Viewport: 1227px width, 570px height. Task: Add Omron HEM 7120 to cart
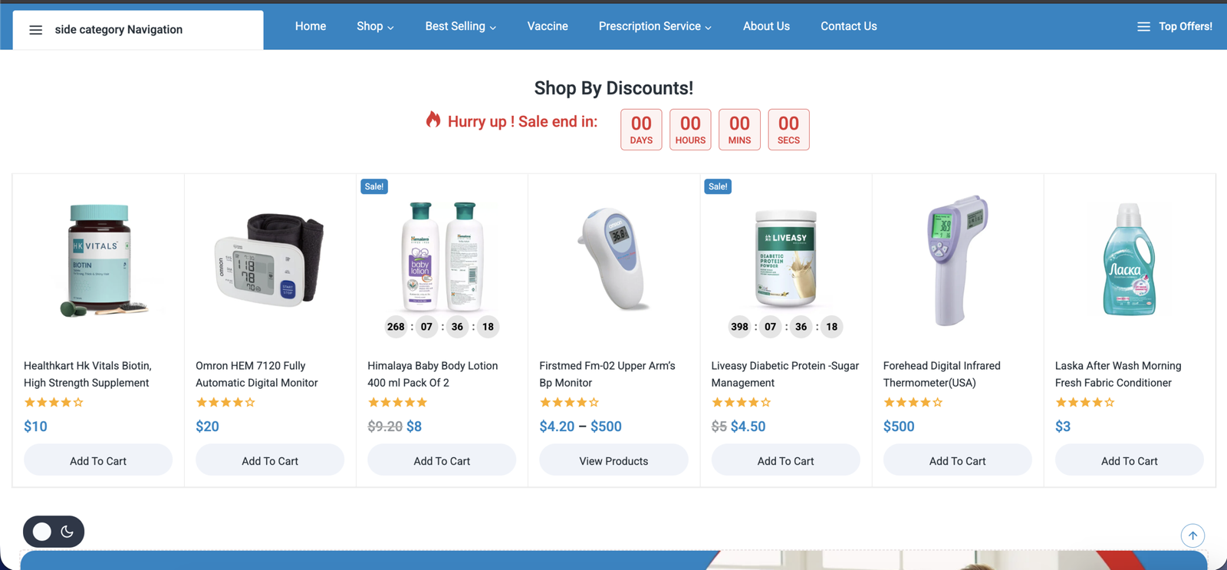point(270,460)
